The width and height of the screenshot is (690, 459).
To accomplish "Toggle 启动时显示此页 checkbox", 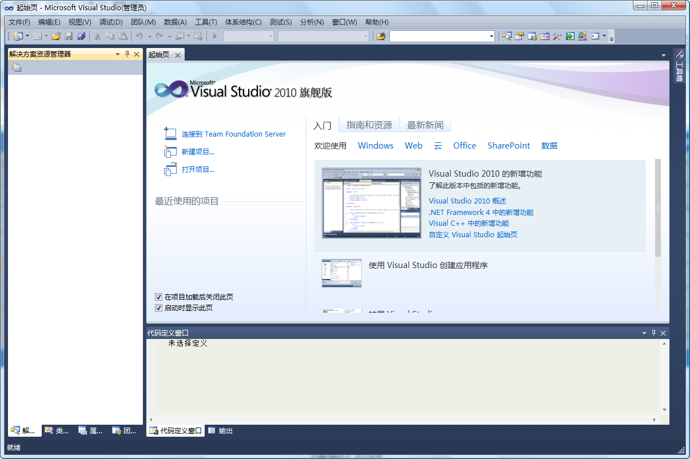I will point(159,308).
